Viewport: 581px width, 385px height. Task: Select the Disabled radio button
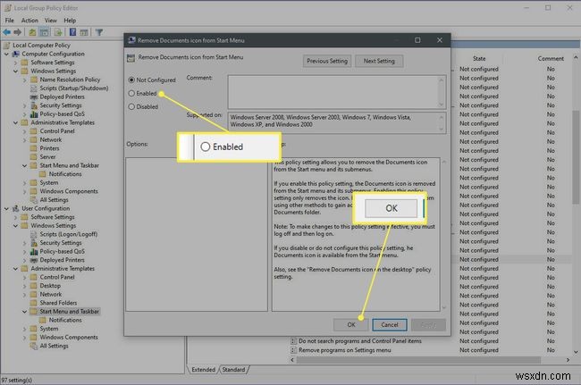pos(131,106)
